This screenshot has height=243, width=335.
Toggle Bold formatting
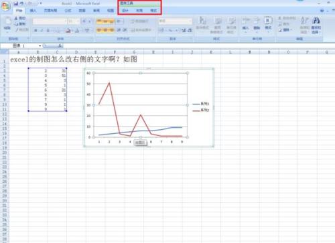[36, 31]
